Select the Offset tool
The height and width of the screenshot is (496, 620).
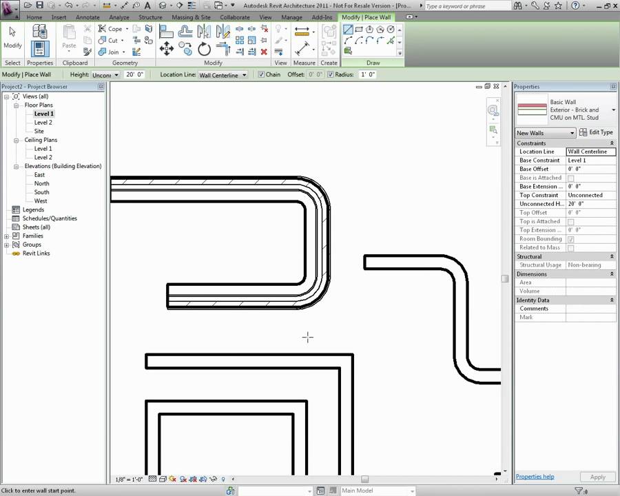click(185, 31)
